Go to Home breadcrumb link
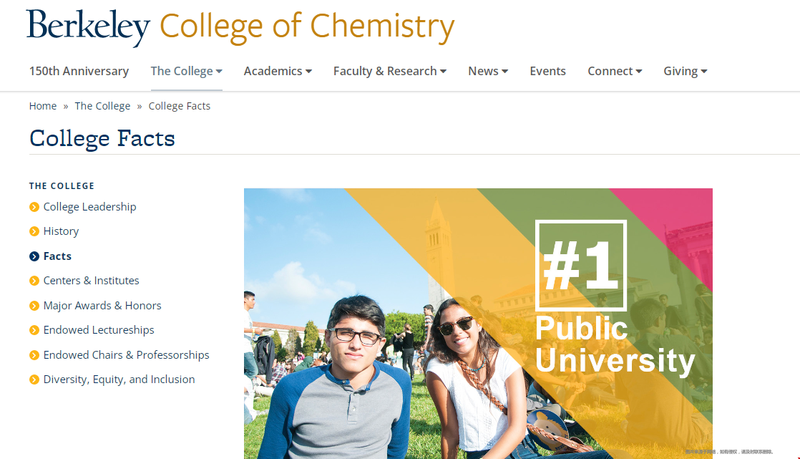This screenshot has width=800, height=459. [43, 106]
